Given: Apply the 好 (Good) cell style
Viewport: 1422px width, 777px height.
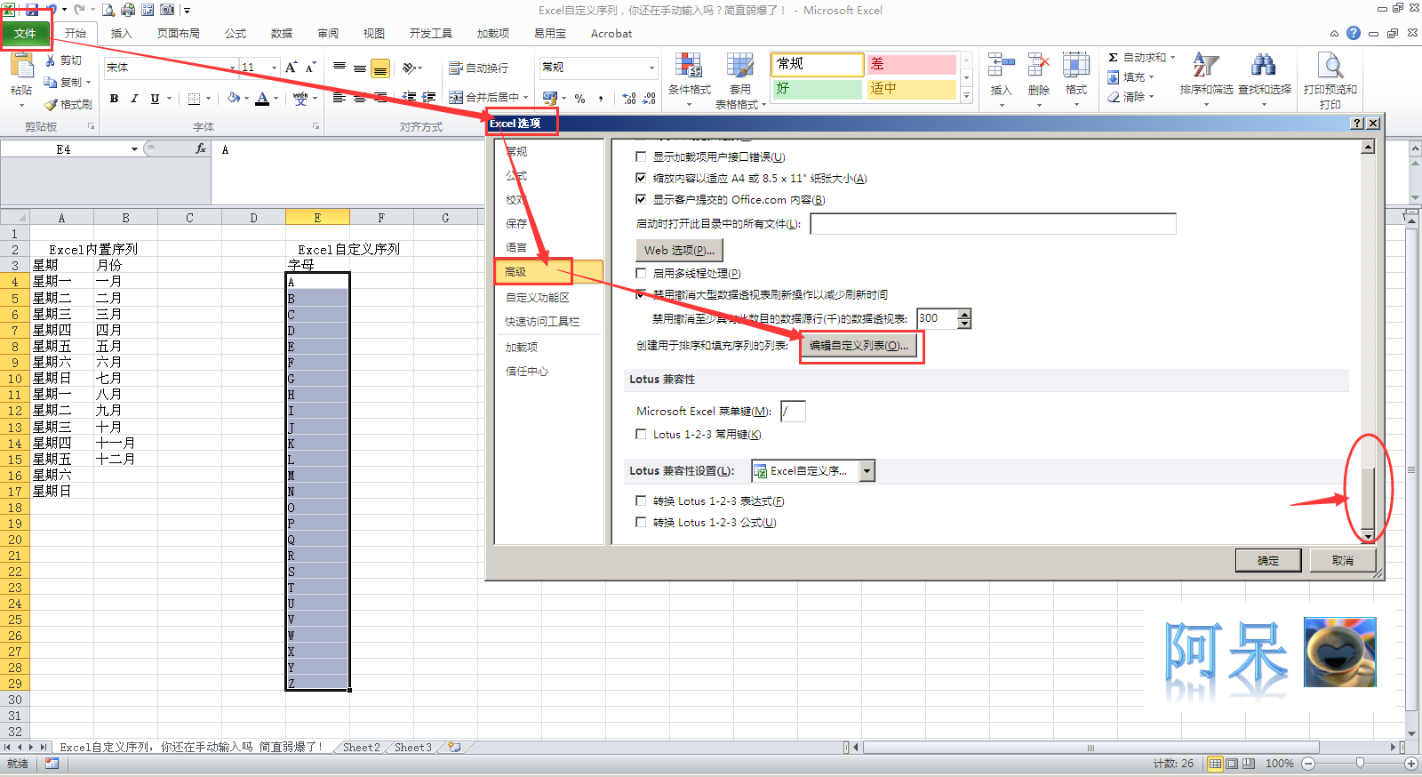Looking at the screenshot, I should click(x=817, y=89).
